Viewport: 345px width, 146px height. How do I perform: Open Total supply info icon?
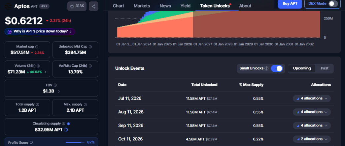[x=37, y=104]
